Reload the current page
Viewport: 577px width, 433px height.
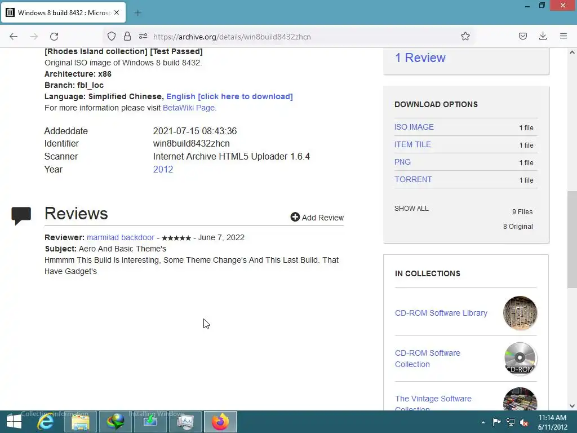pos(54,37)
